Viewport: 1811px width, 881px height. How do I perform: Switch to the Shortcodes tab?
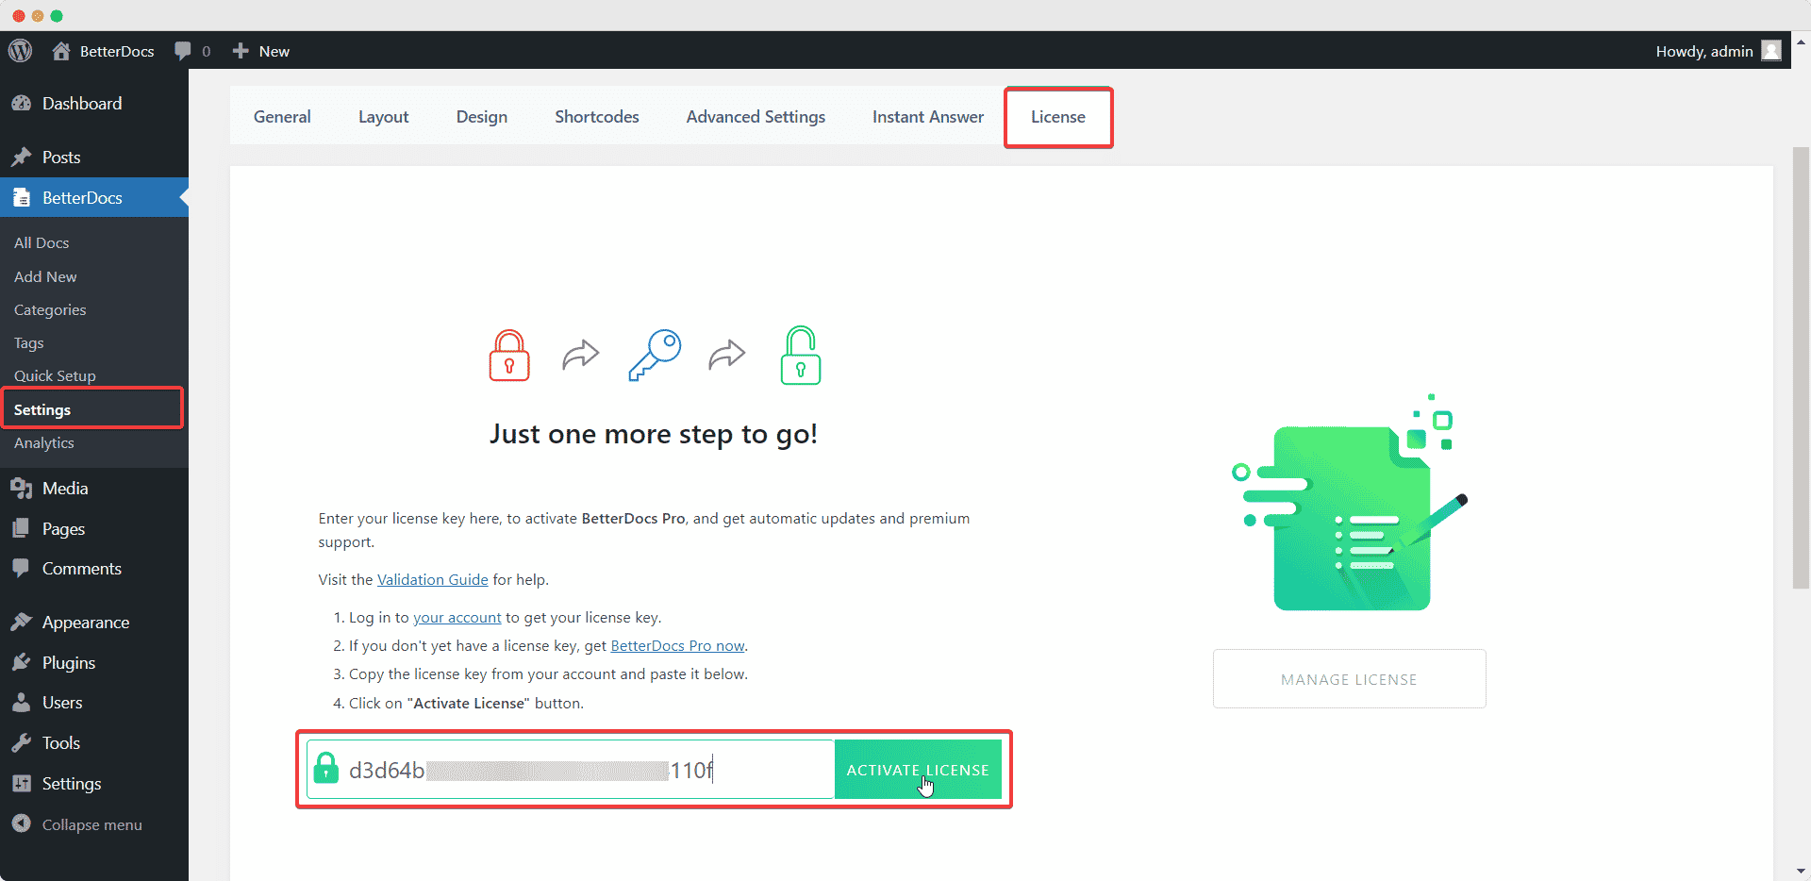click(x=597, y=117)
